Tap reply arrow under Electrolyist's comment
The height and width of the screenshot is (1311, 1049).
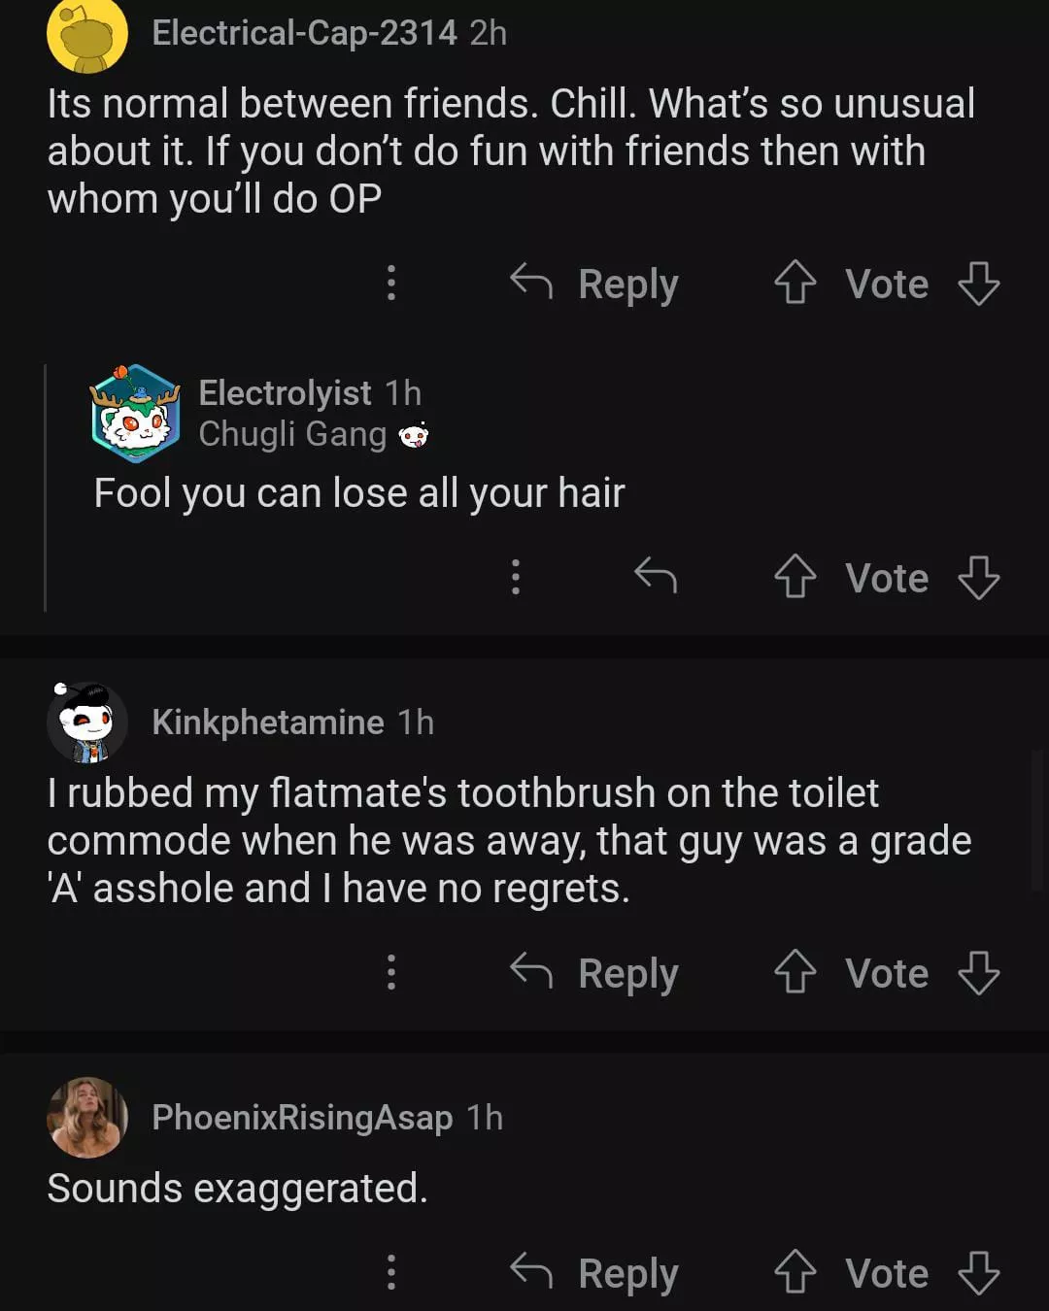(656, 577)
